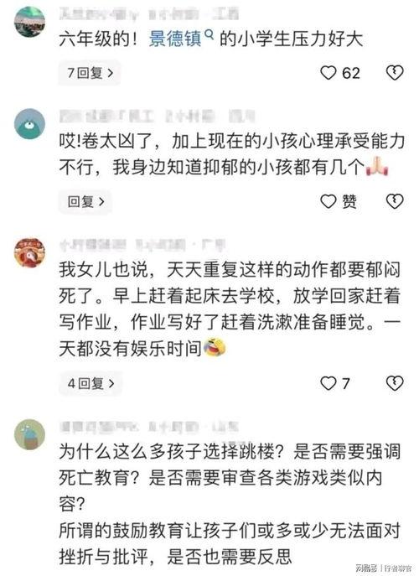
Task: Expand the 7 replies thread
Action: click(90, 73)
